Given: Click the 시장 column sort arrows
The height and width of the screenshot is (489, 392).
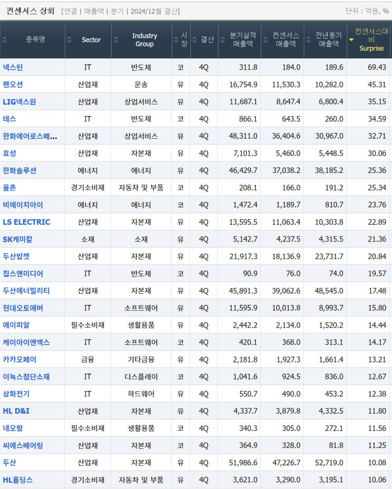Looking at the screenshot, I should (x=176, y=40).
